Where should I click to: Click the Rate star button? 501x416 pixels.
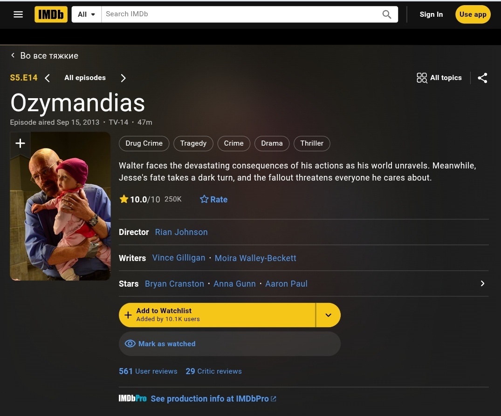point(214,199)
